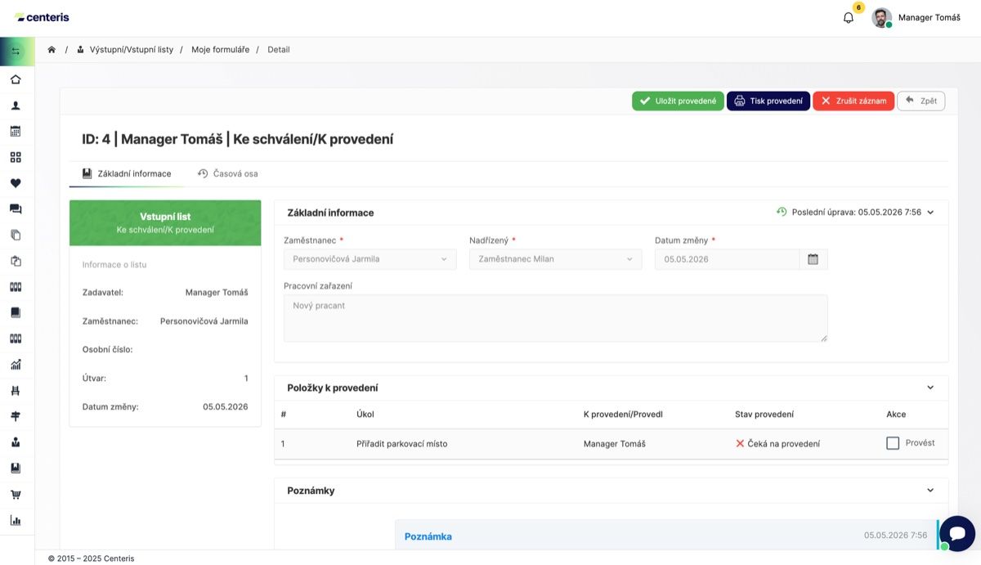981x565 pixels.
Task: Tick the Provést checkbox for parking task
Action: point(893,443)
